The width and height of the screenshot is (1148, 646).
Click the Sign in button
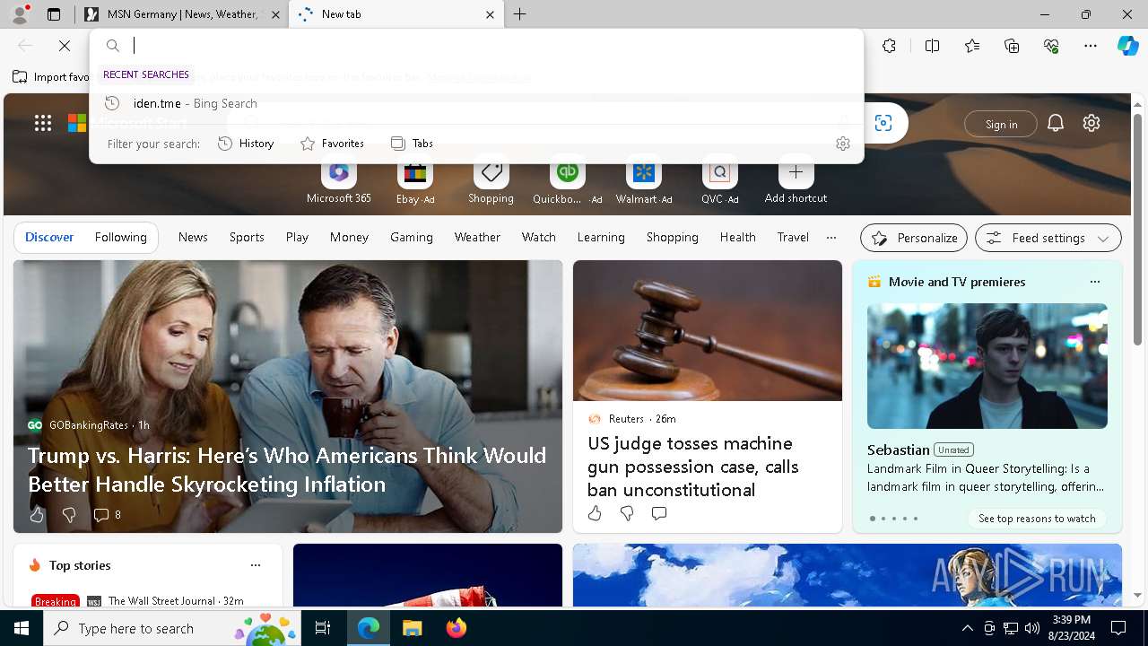1001,124
